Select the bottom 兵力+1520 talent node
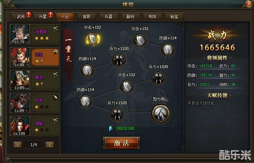Screen dimensions: 254x163 tap(117, 115)
